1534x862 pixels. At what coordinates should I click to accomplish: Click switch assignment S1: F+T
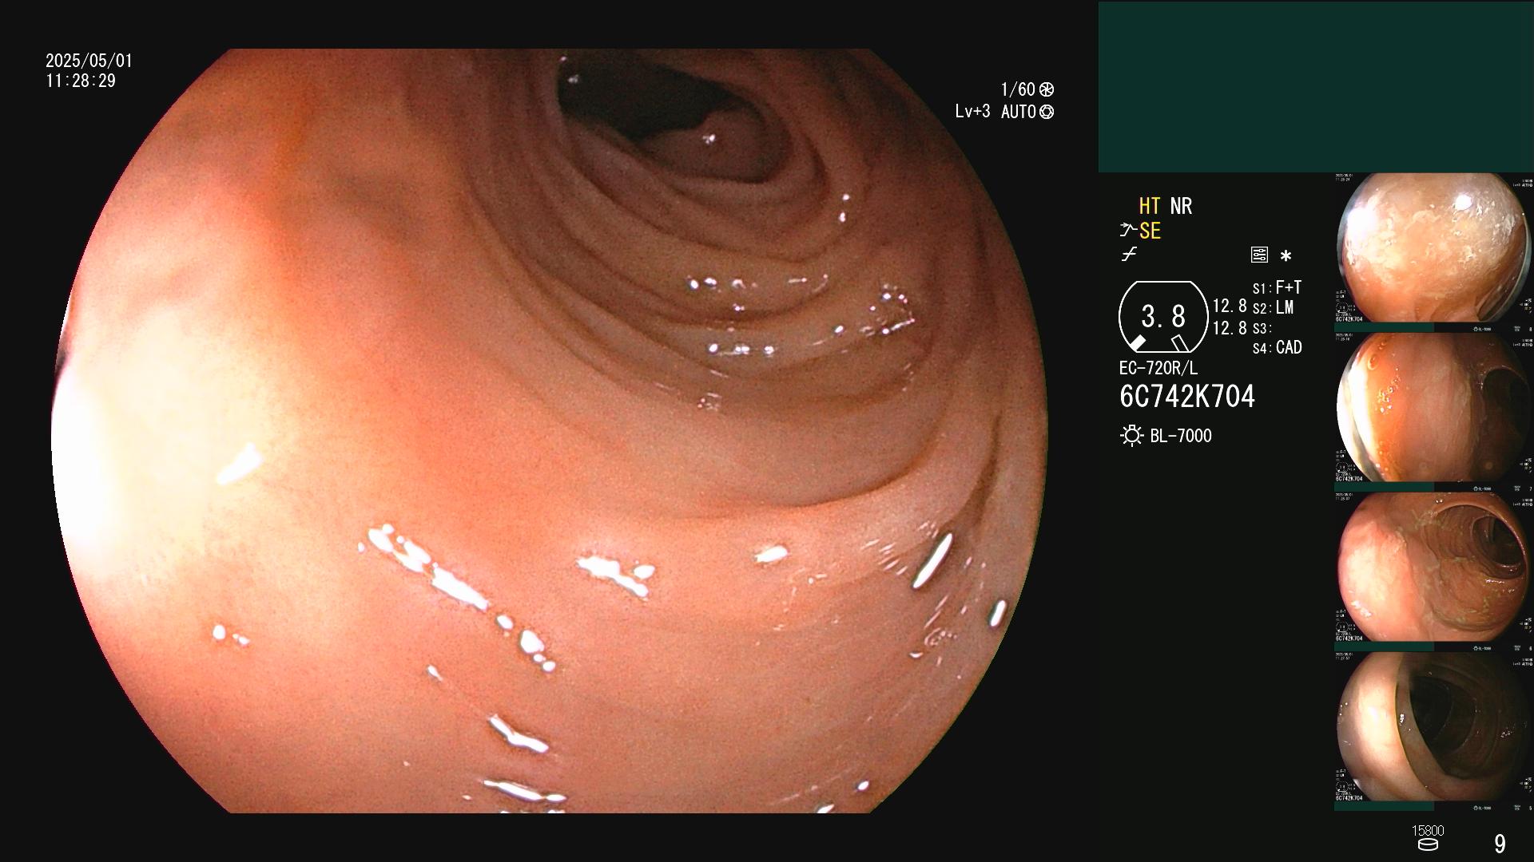(1277, 287)
